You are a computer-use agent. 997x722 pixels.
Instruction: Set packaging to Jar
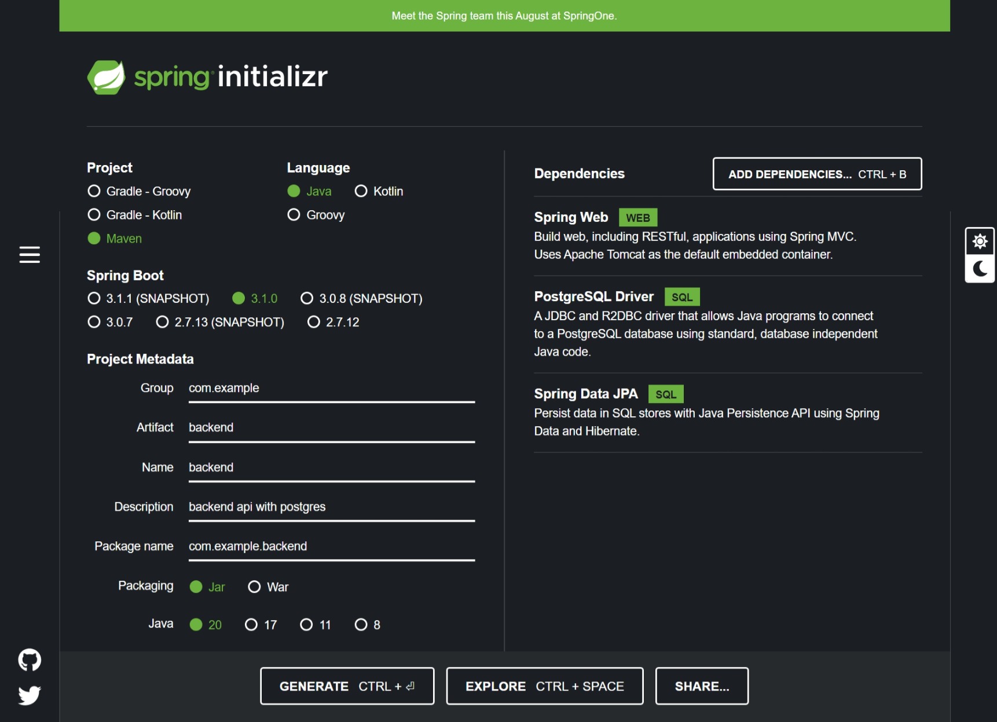[x=207, y=587]
